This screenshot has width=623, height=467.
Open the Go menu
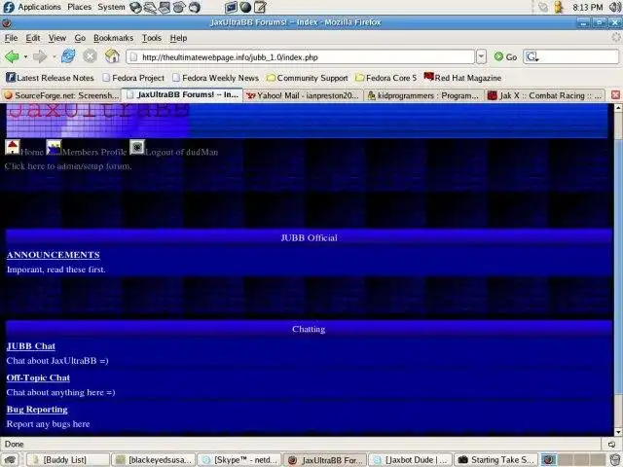coord(80,38)
